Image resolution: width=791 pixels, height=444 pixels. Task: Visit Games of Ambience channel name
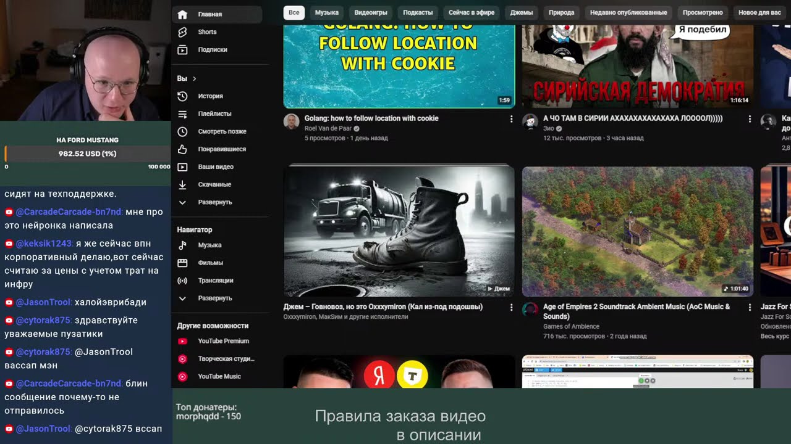coord(571,326)
